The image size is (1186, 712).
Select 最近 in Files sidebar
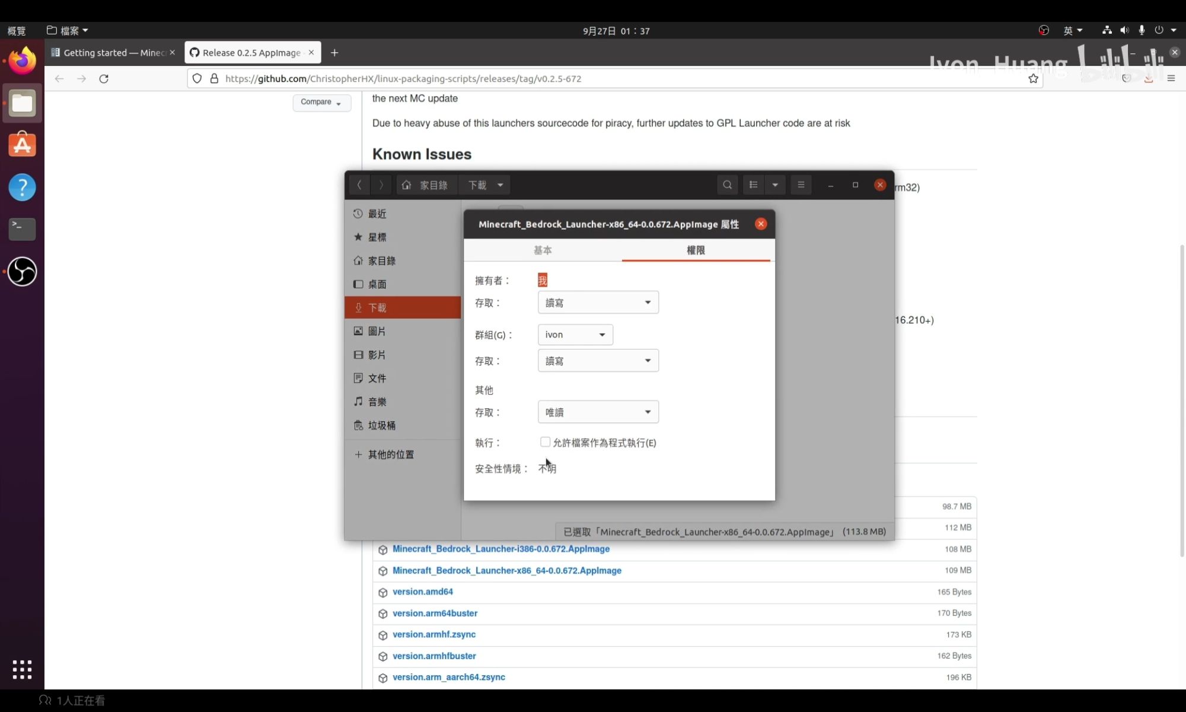point(403,214)
